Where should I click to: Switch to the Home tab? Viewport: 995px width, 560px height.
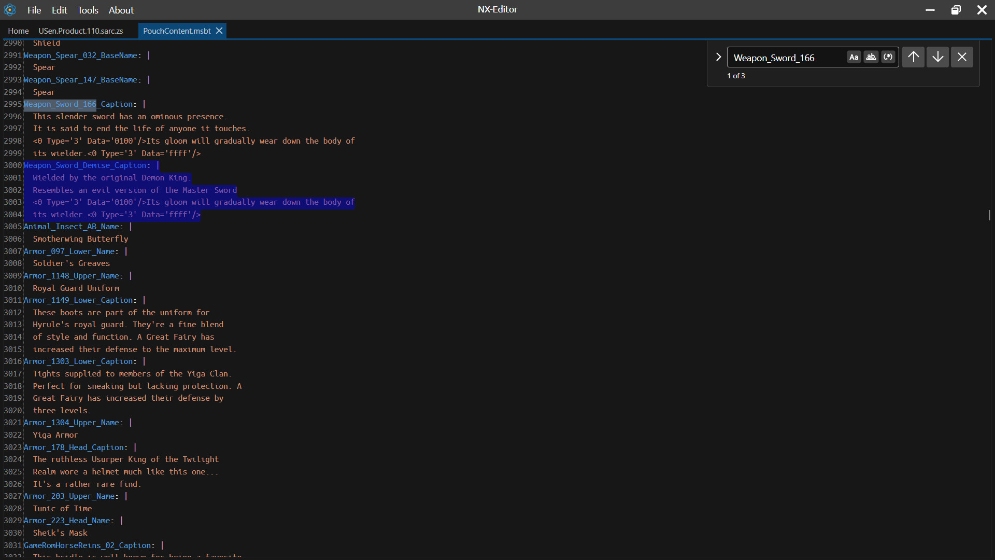18,31
